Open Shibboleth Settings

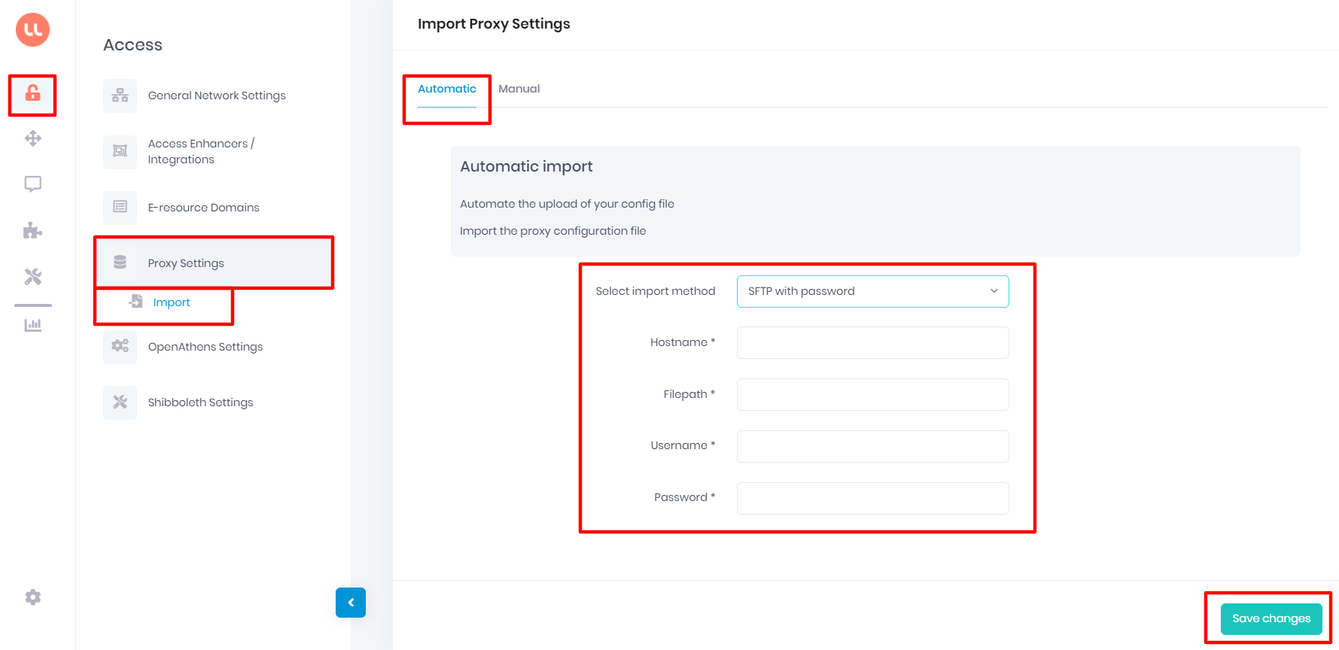point(200,402)
